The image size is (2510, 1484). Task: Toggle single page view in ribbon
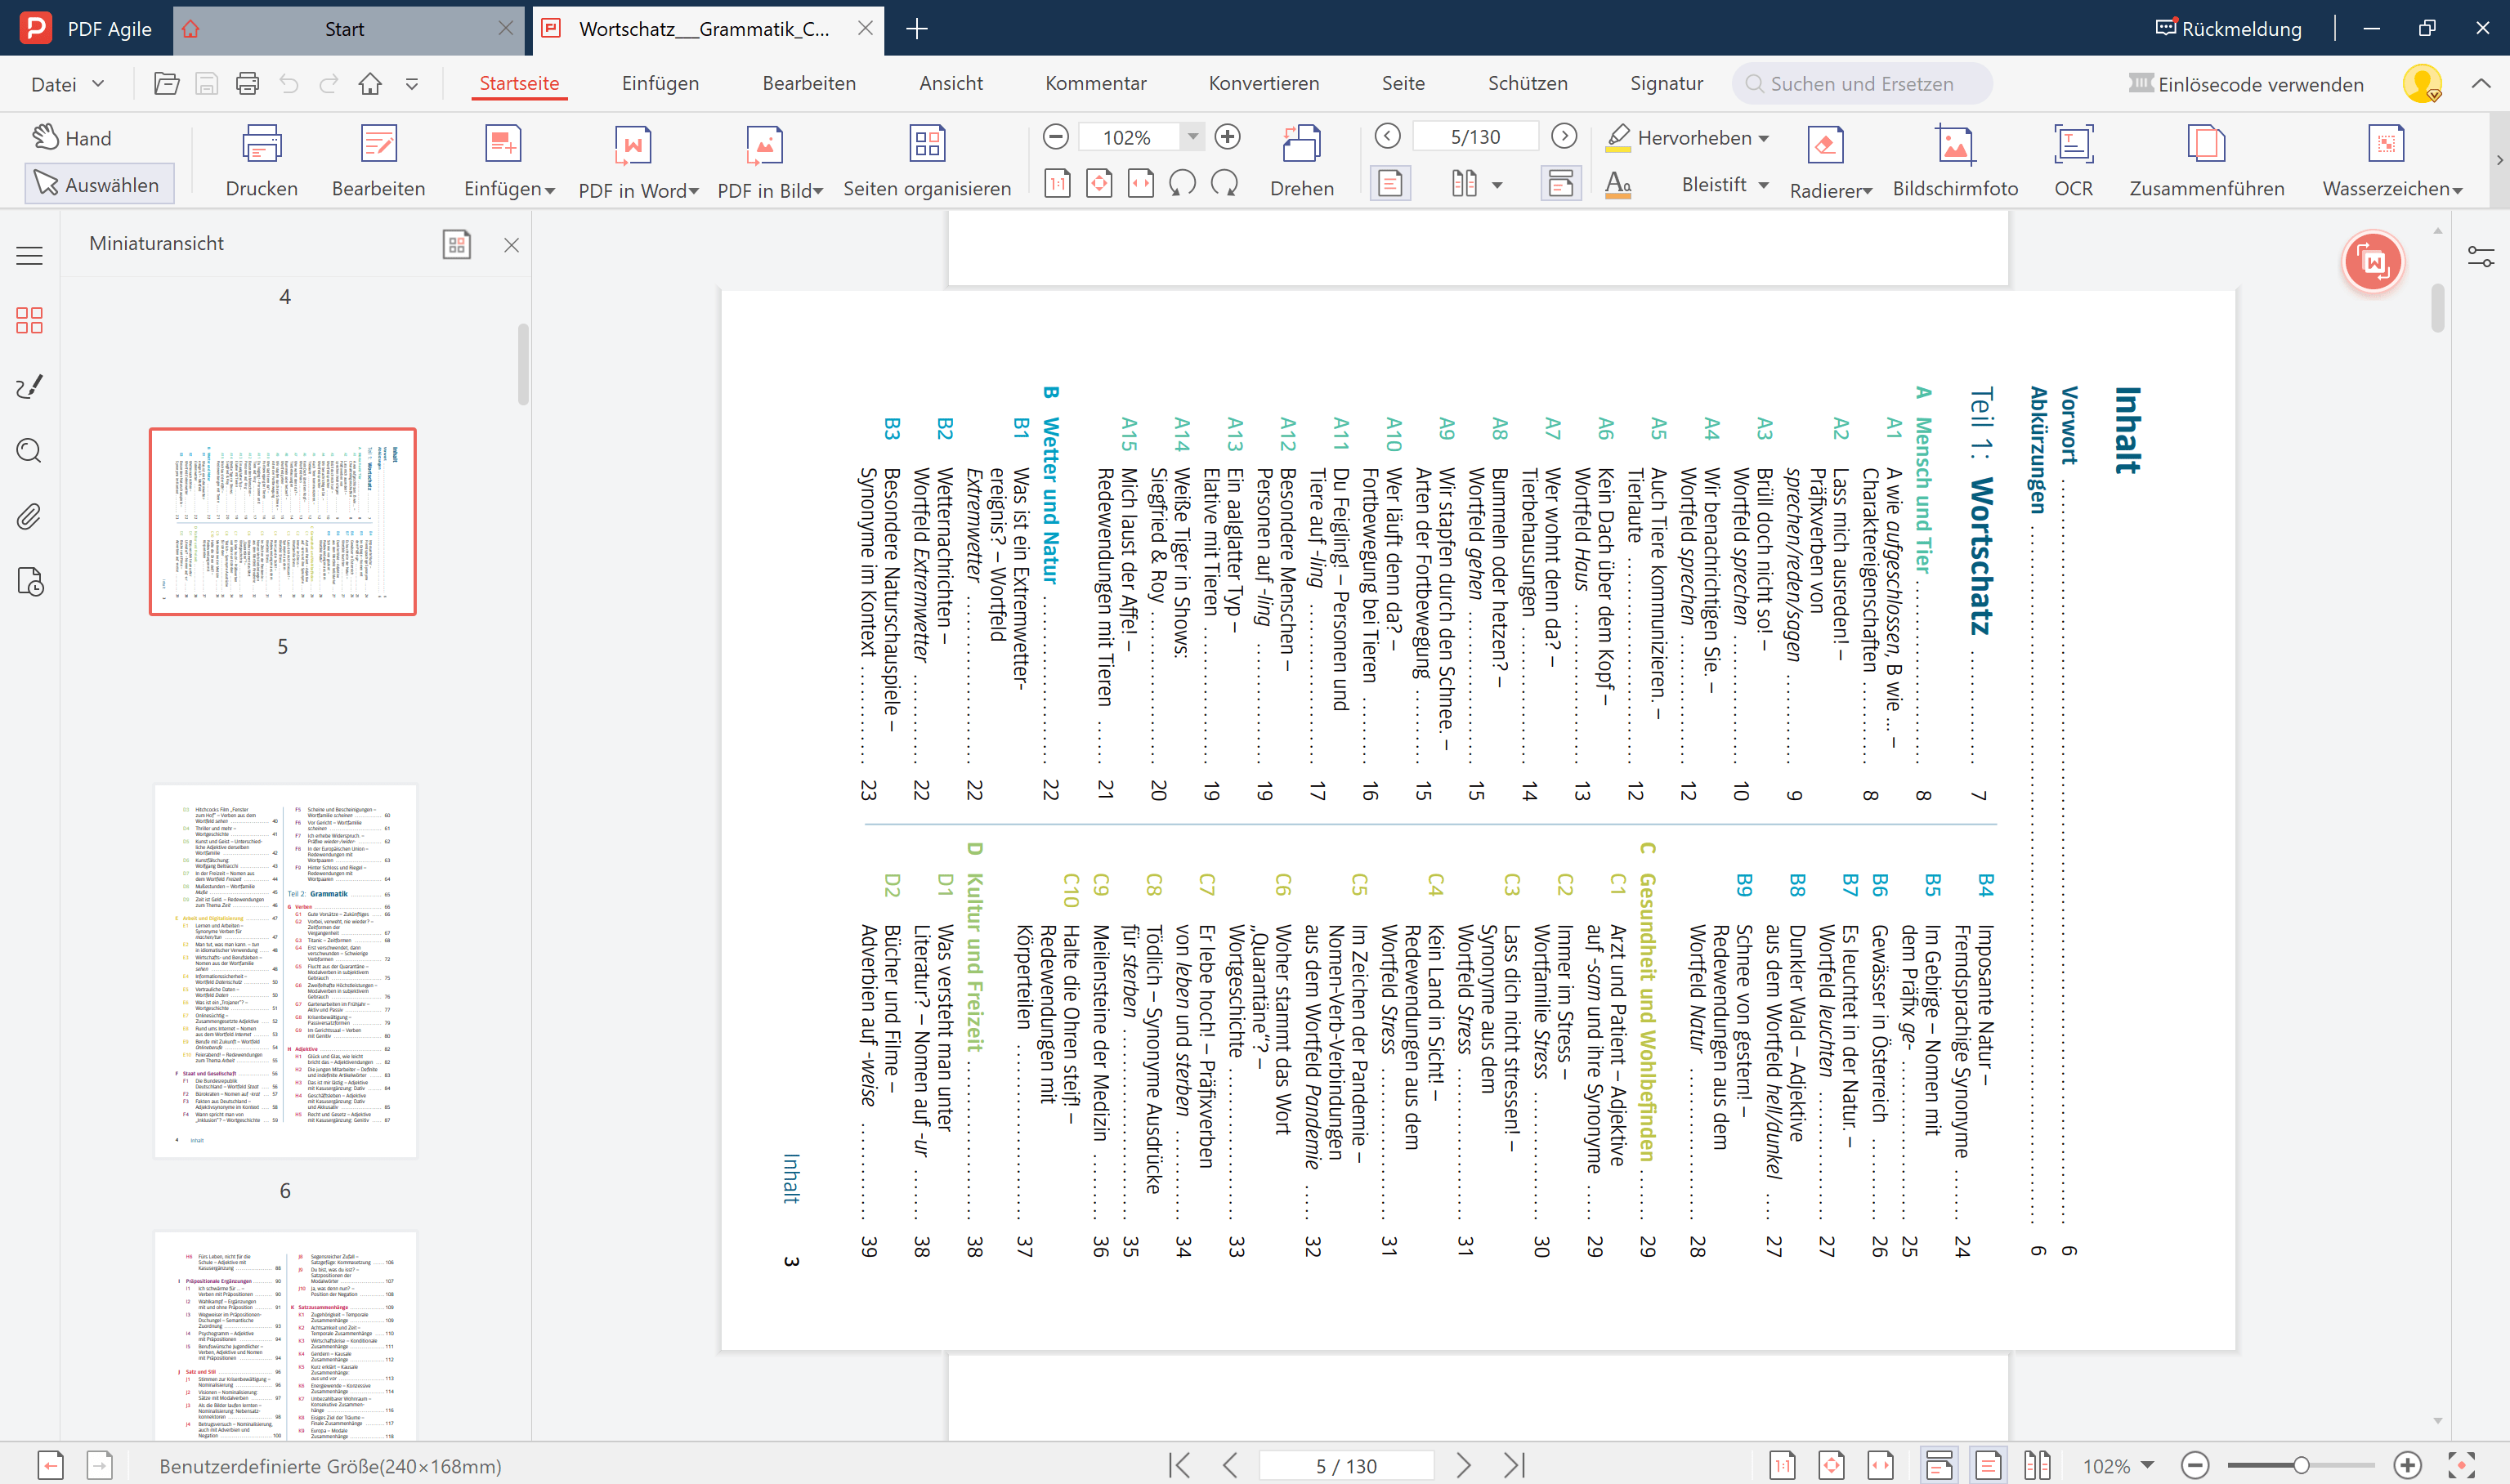[1390, 184]
